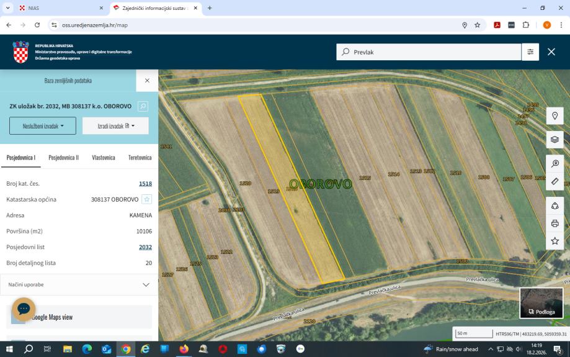Click parcel label 1510 on map
Image resolution: width=570 pixels, height=357 pixels.
[455, 173]
